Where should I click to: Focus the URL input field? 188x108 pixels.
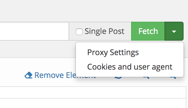tap(34, 31)
